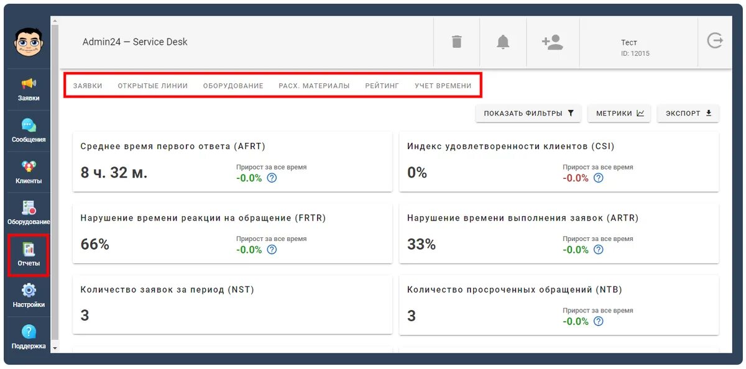The height and width of the screenshot is (369, 746).
Task: Click the Экспорт button
Action: (x=688, y=114)
